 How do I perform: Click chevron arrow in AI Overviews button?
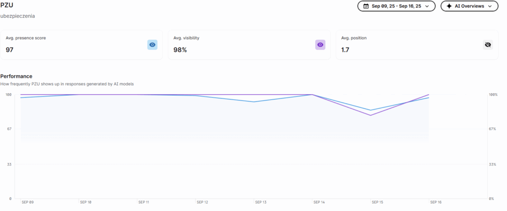[490, 6]
